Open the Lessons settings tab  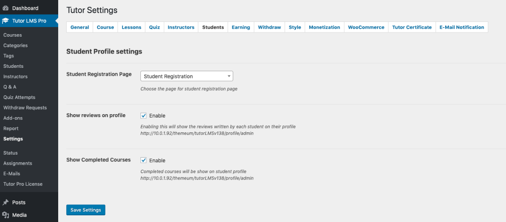[132, 27]
